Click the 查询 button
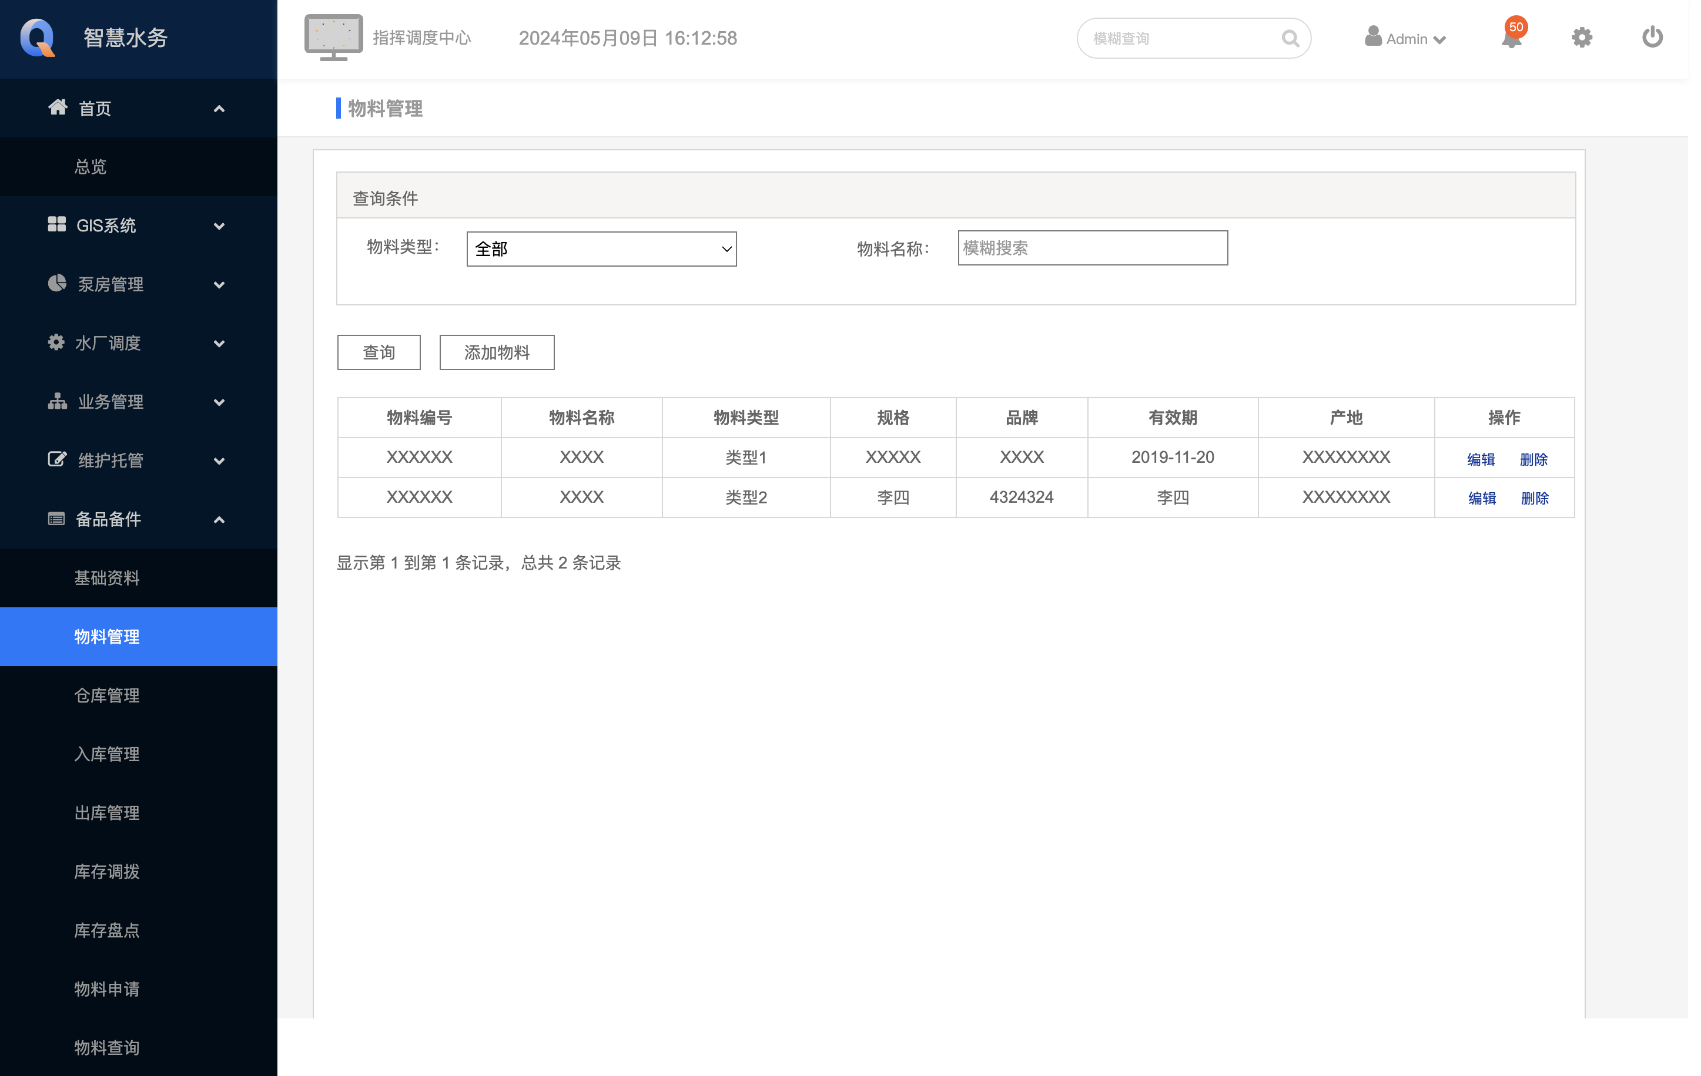 pos(379,352)
